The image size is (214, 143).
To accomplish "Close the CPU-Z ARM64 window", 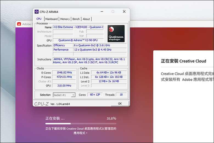I will pyautogui.click(x=124, y=12).
